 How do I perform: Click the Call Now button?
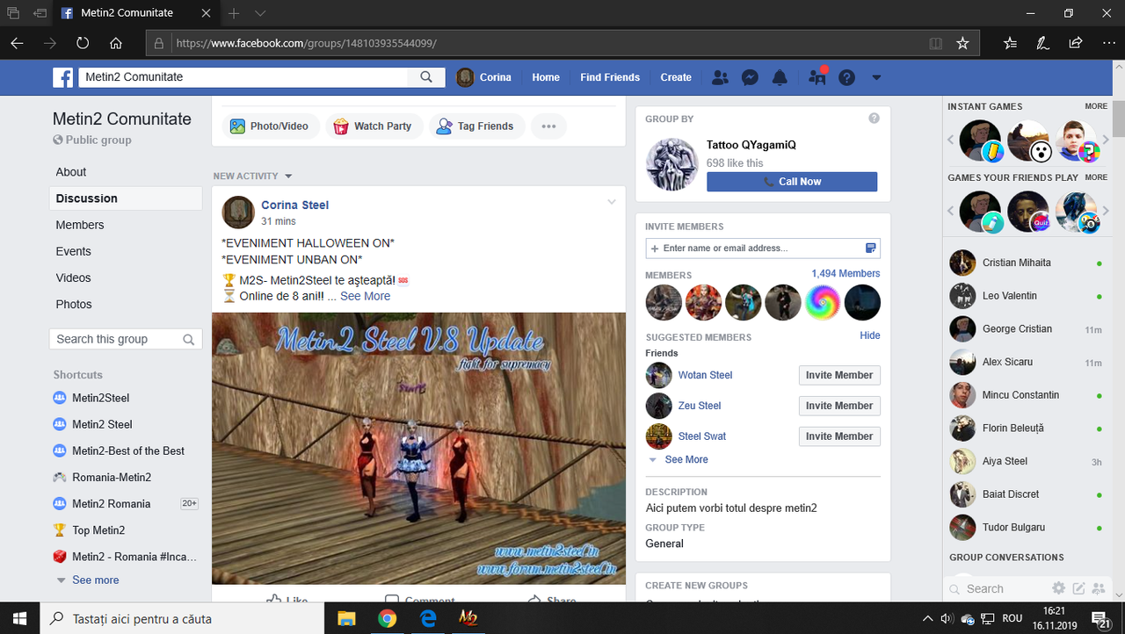pos(792,182)
